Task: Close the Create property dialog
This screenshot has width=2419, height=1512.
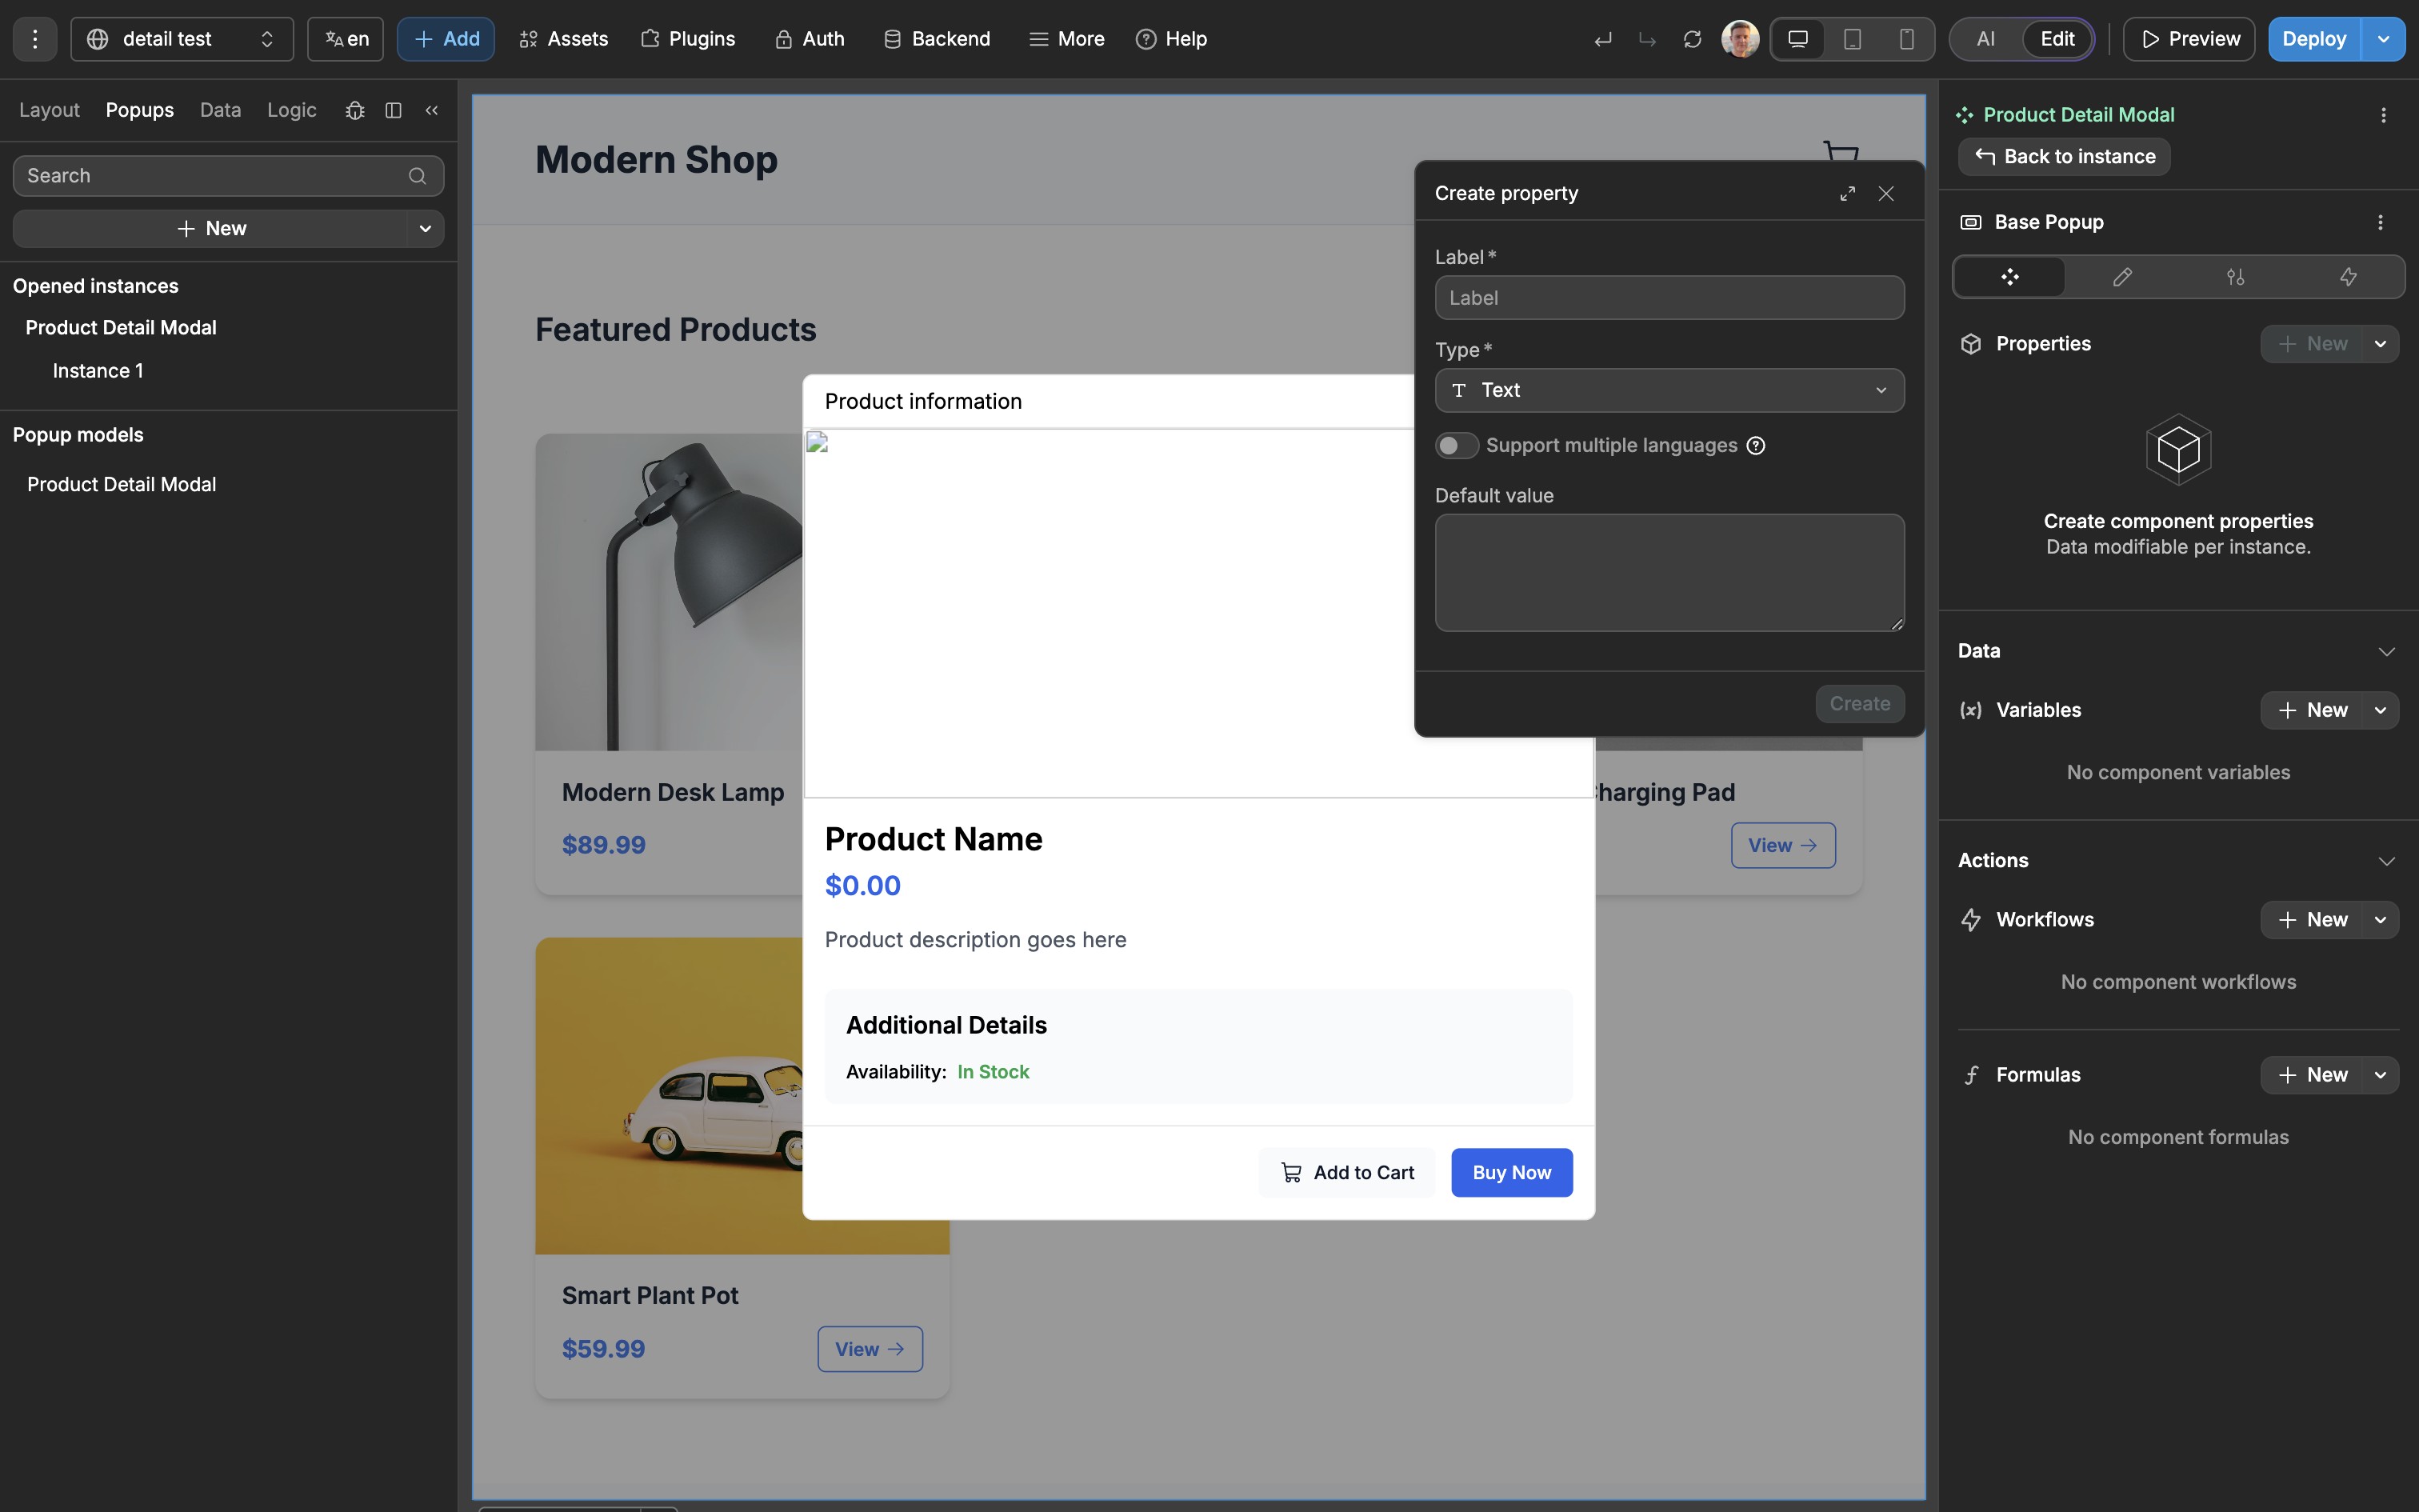Action: click(1886, 193)
